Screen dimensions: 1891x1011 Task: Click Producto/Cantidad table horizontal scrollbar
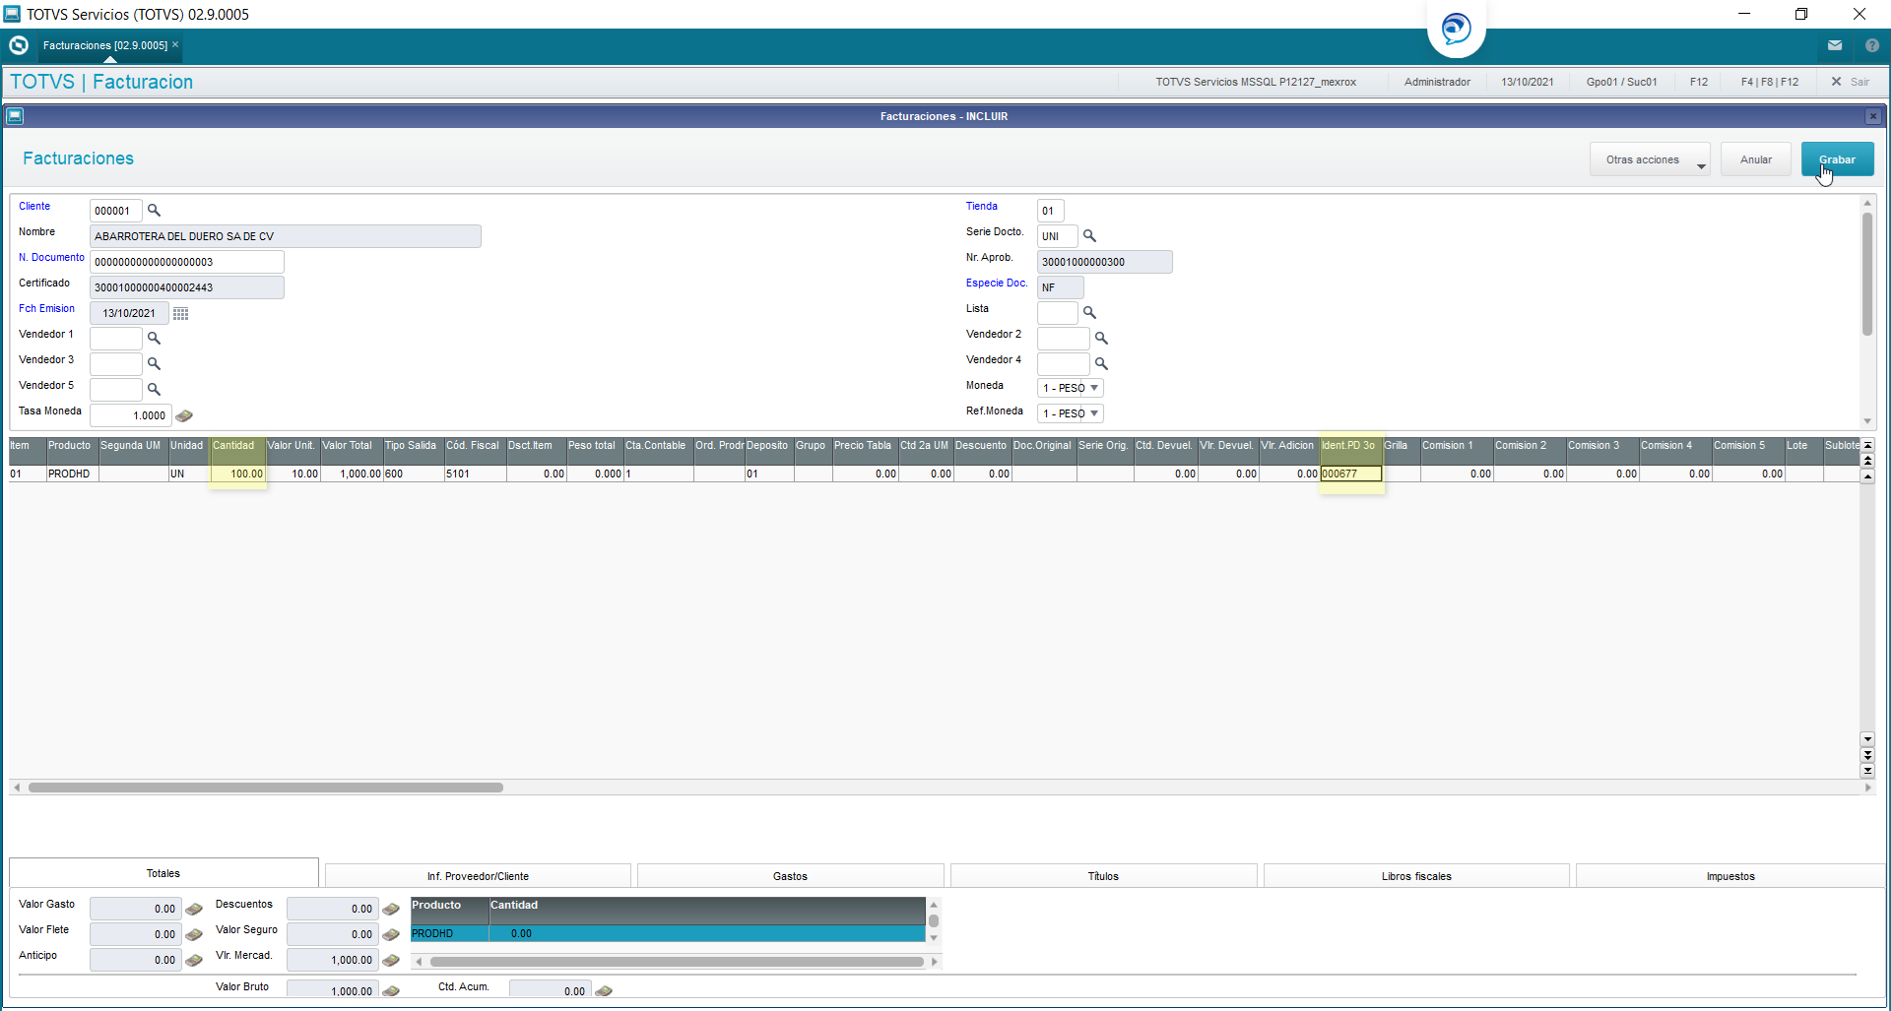677,962
